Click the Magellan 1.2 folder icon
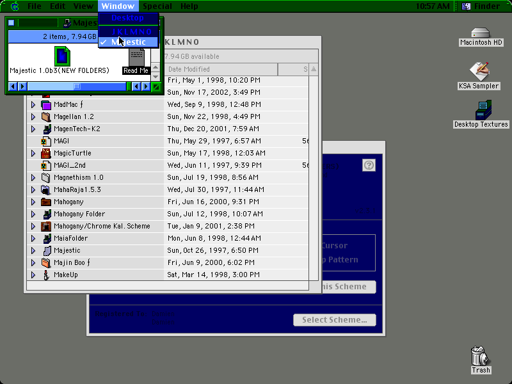Screen dimensions: 512x384 [46, 117]
